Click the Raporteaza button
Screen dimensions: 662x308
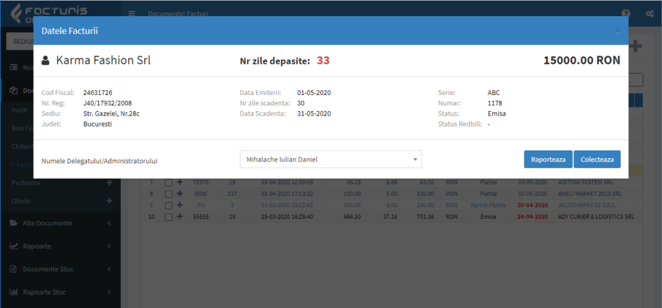click(x=548, y=159)
